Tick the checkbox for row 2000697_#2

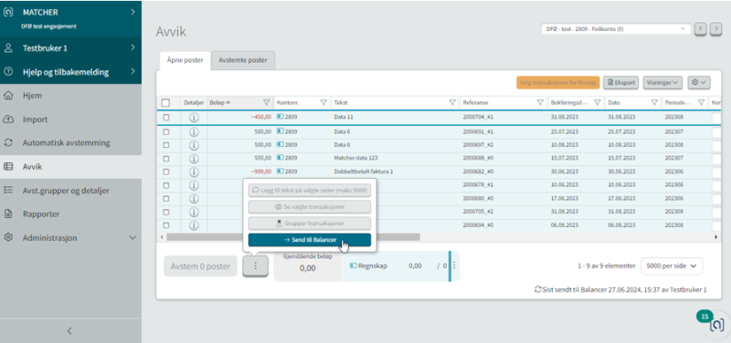[166, 145]
